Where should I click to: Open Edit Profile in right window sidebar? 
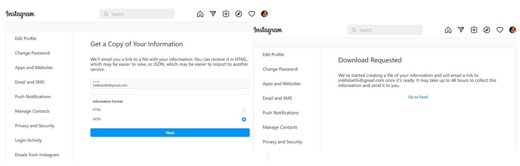[273, 55]
